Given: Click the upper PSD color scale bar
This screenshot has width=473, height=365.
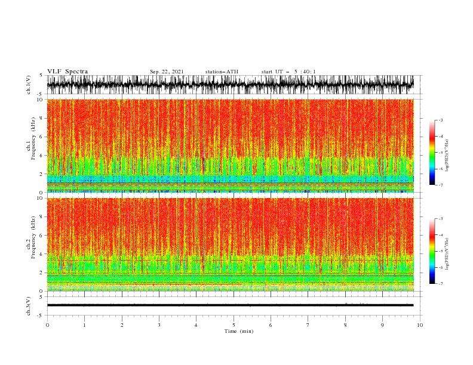Looking at the screenshot, I should 432,153.
